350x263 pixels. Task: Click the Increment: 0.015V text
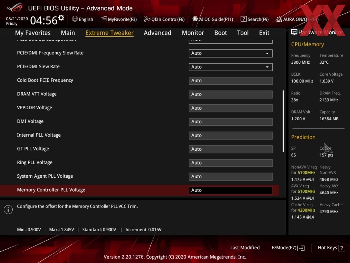[143, 229]
